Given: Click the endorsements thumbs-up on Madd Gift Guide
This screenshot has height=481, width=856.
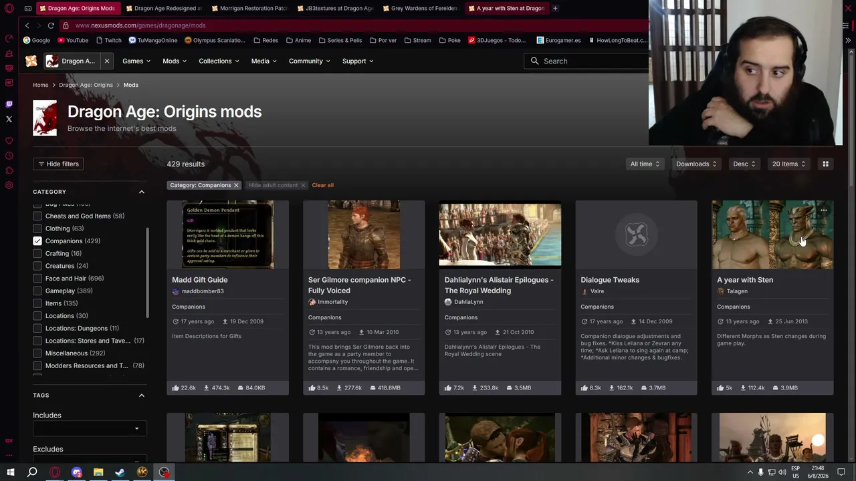Looking at the screenshot, I should (x=175, y=387).
